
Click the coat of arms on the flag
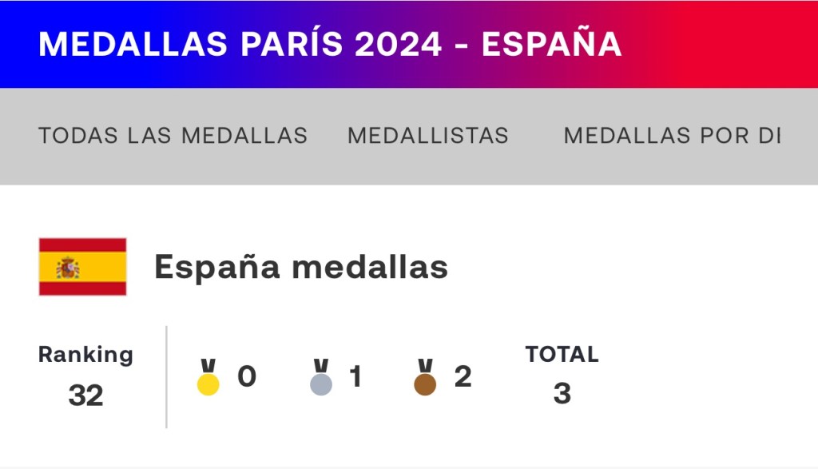point(69,268)
